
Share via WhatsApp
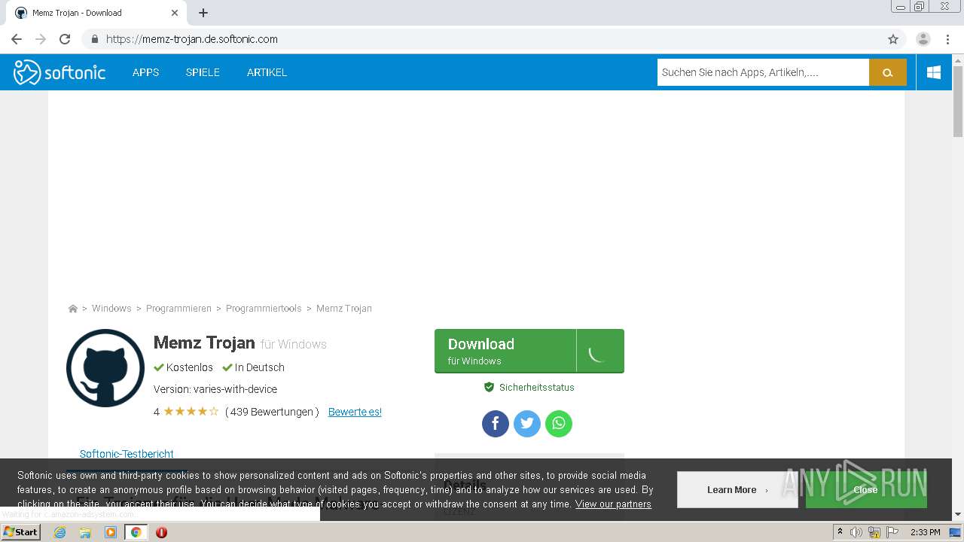pyautogui.click(x=559, y=423)
